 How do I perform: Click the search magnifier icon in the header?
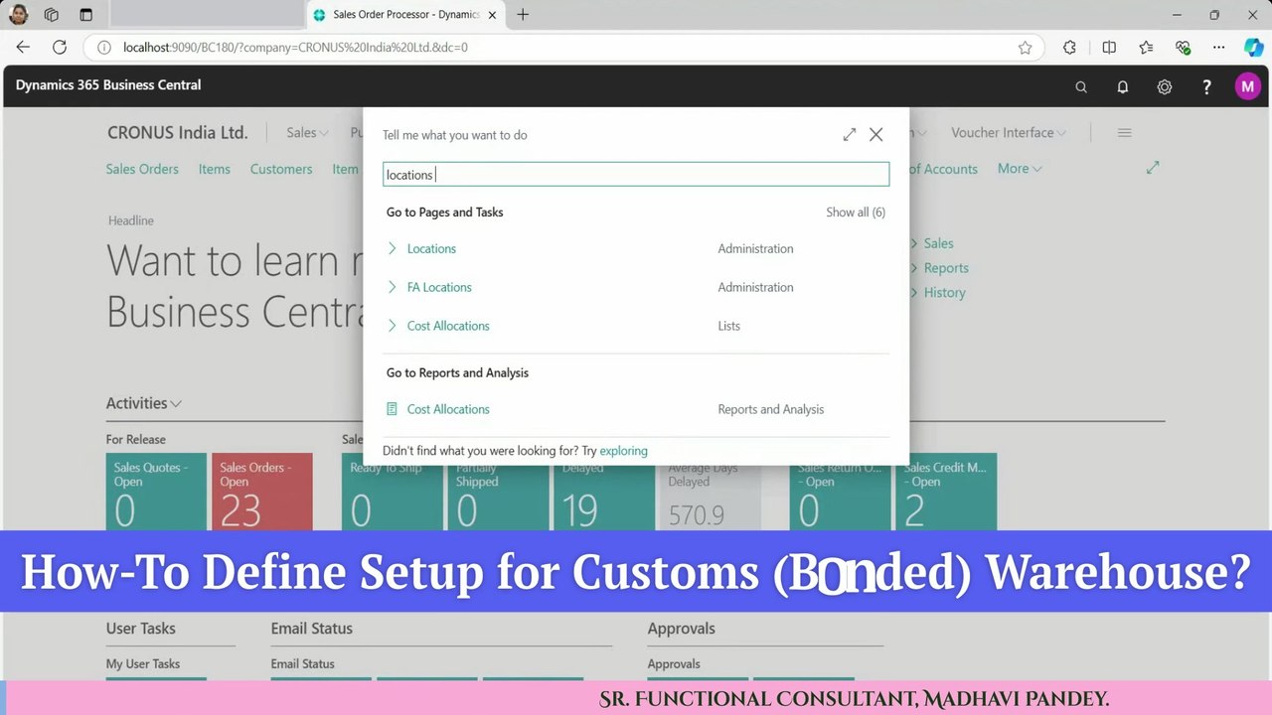(x=1081, y=87)
